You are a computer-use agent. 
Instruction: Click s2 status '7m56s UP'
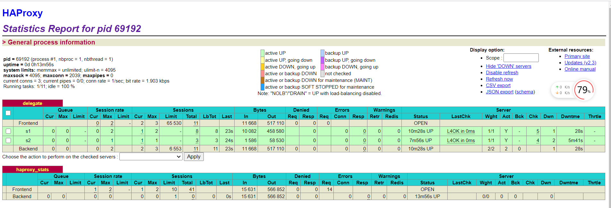pos(420,140)
